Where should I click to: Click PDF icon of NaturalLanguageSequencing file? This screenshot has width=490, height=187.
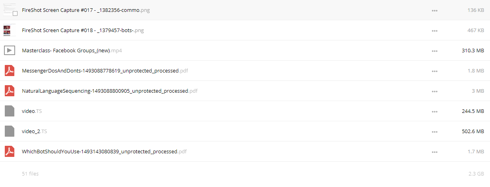(10, 91)
